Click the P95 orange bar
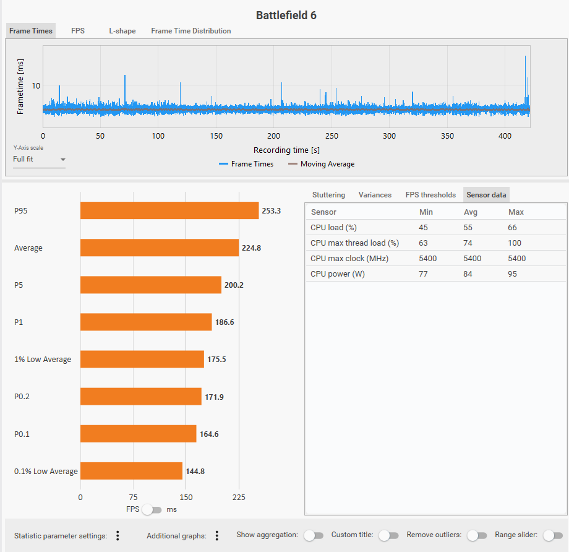This screenshot has height=552, width=569. [169, 210]
